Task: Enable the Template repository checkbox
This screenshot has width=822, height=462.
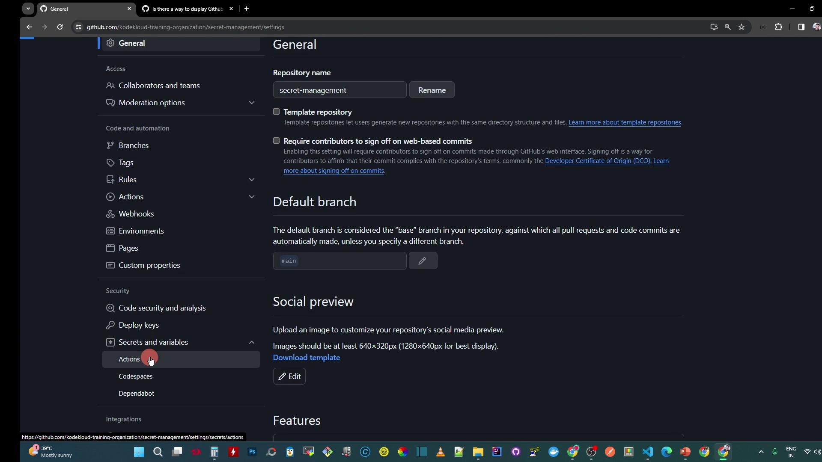Action: point(277,112)
